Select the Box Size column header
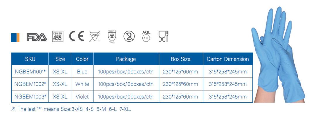This screenshot has height=116, width=310. pos(181,59)
